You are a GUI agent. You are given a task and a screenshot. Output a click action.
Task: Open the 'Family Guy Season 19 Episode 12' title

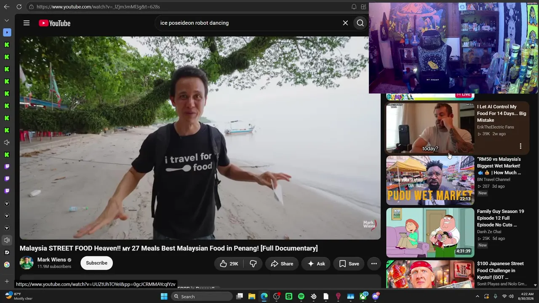501,218
